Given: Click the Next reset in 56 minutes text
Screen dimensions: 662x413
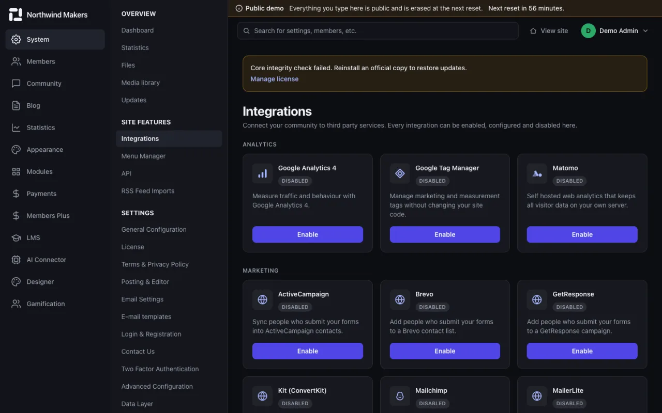Looking at the screenshot, I should click(x=526, y=8).
